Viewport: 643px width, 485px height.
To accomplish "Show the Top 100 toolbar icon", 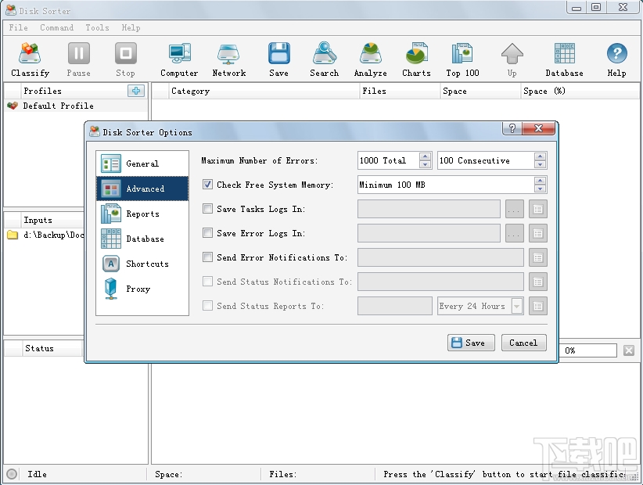I will point(462,60).
